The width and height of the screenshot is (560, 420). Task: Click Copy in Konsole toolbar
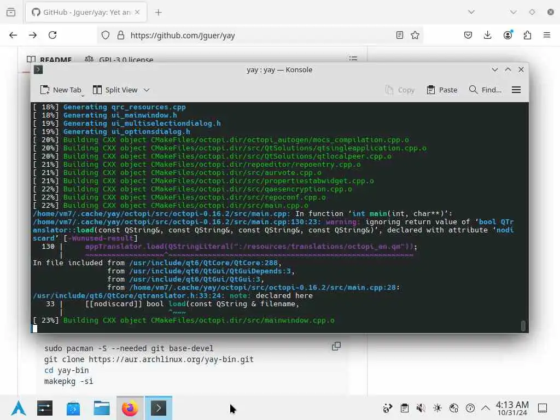pos(400,90)
